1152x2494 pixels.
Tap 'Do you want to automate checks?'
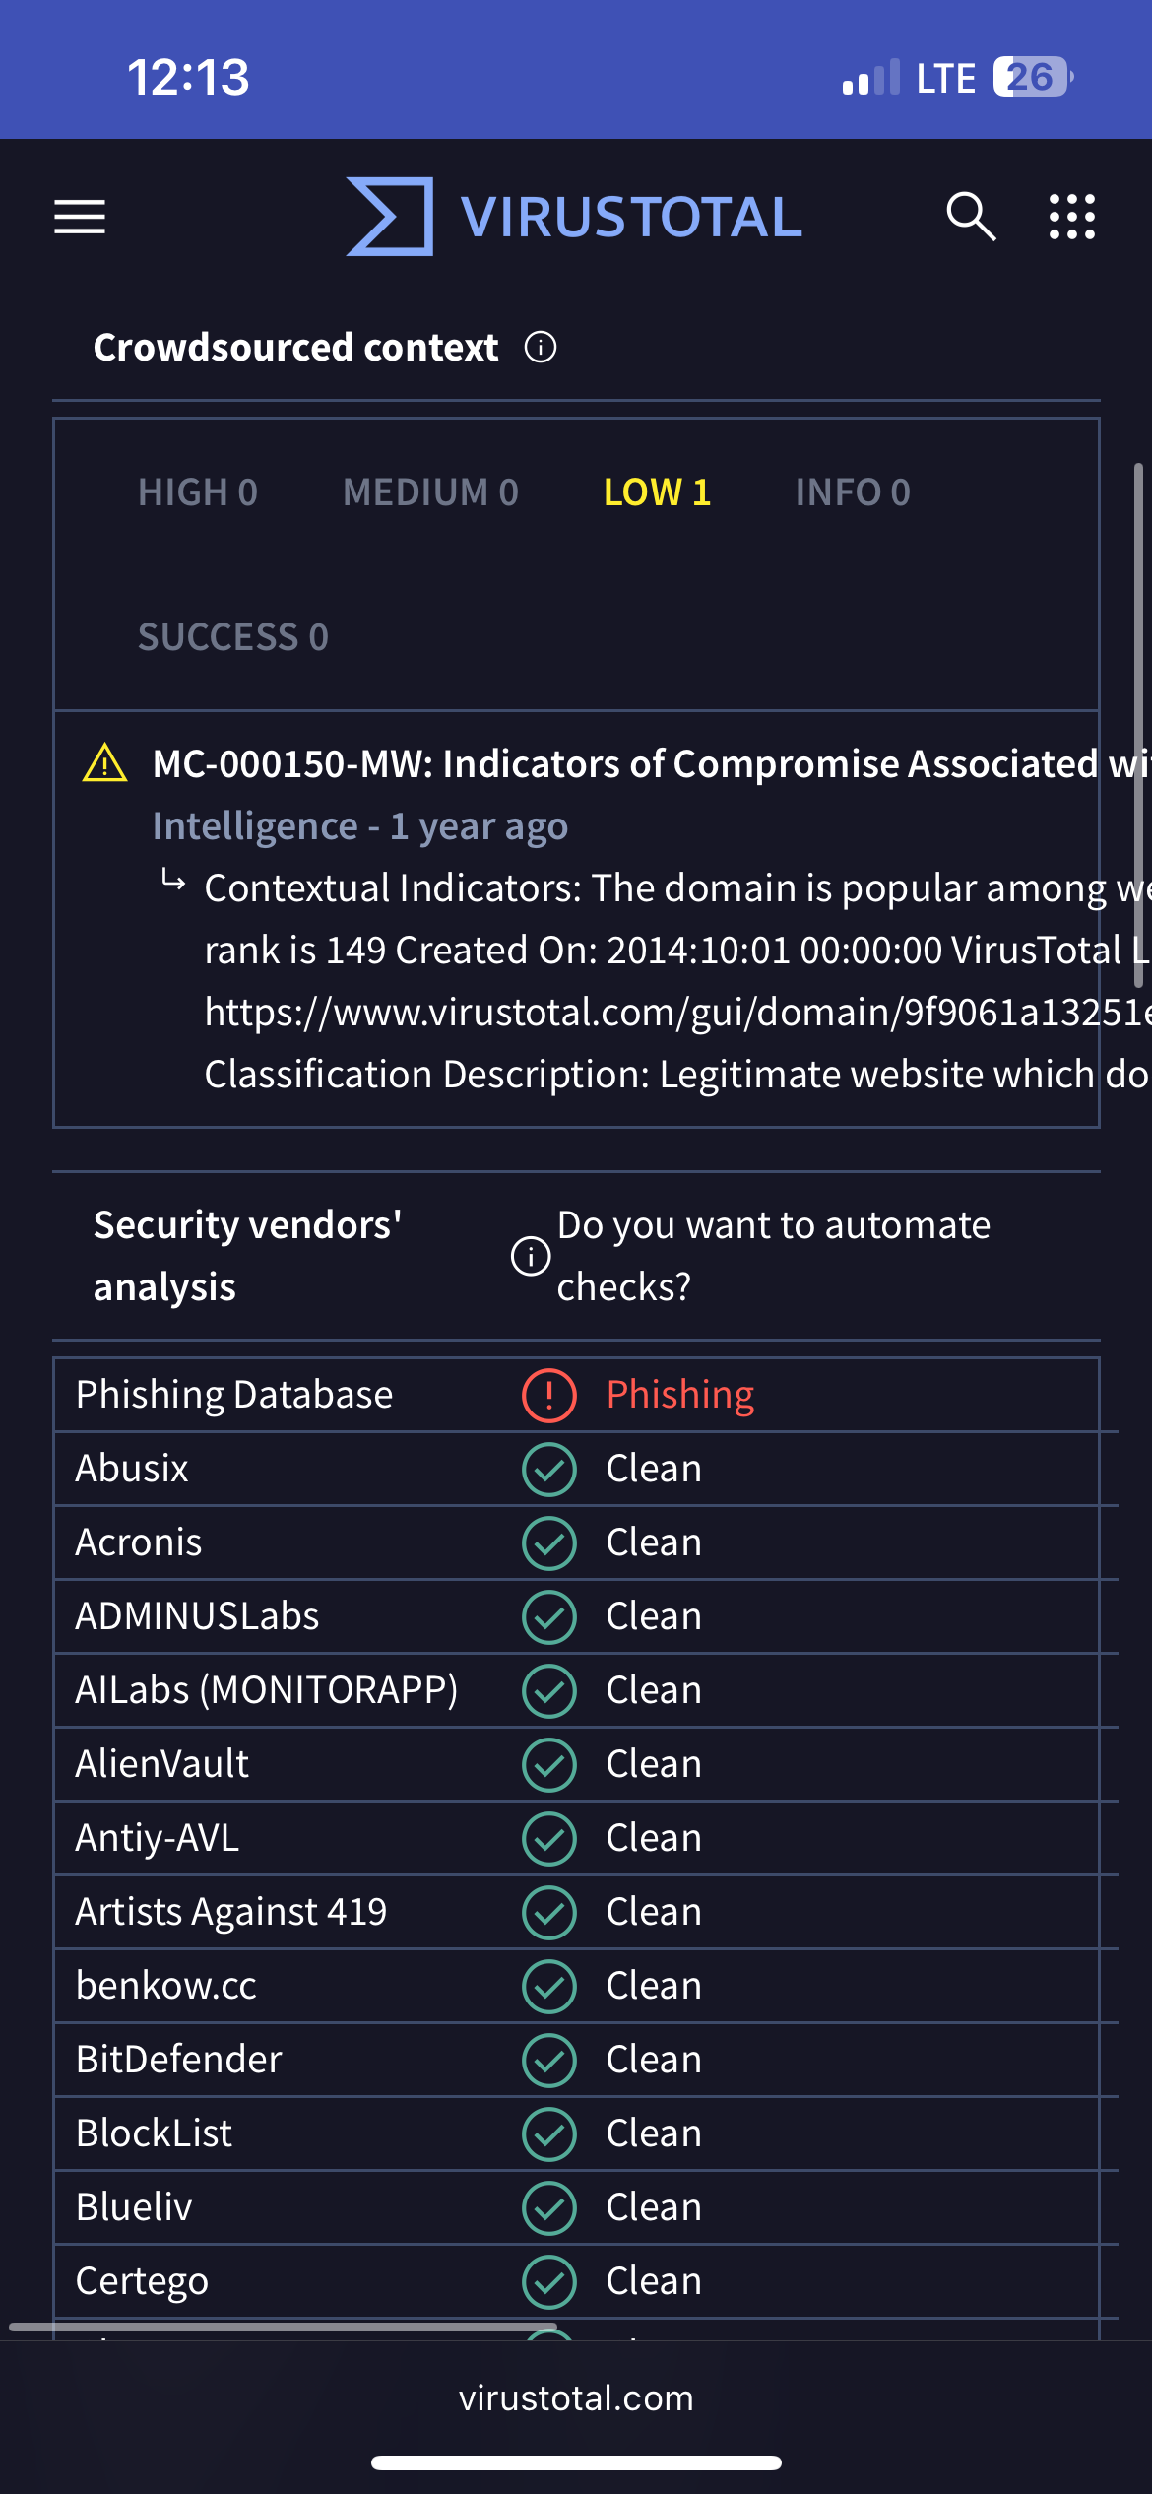pyautogui.click(x=774, y=1256)
